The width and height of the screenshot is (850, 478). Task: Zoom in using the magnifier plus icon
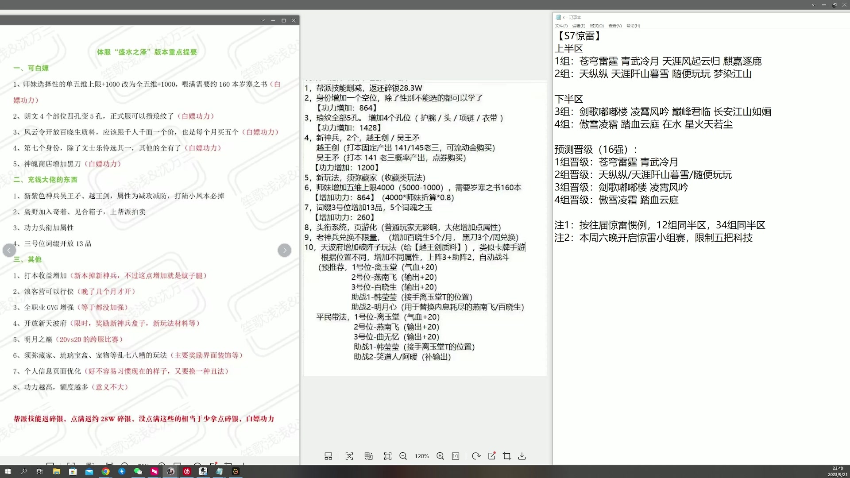click(x=440, y=456)
